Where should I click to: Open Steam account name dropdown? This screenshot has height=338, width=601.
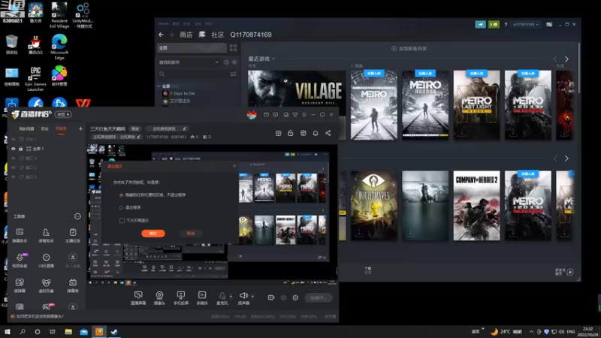(525, 24)
